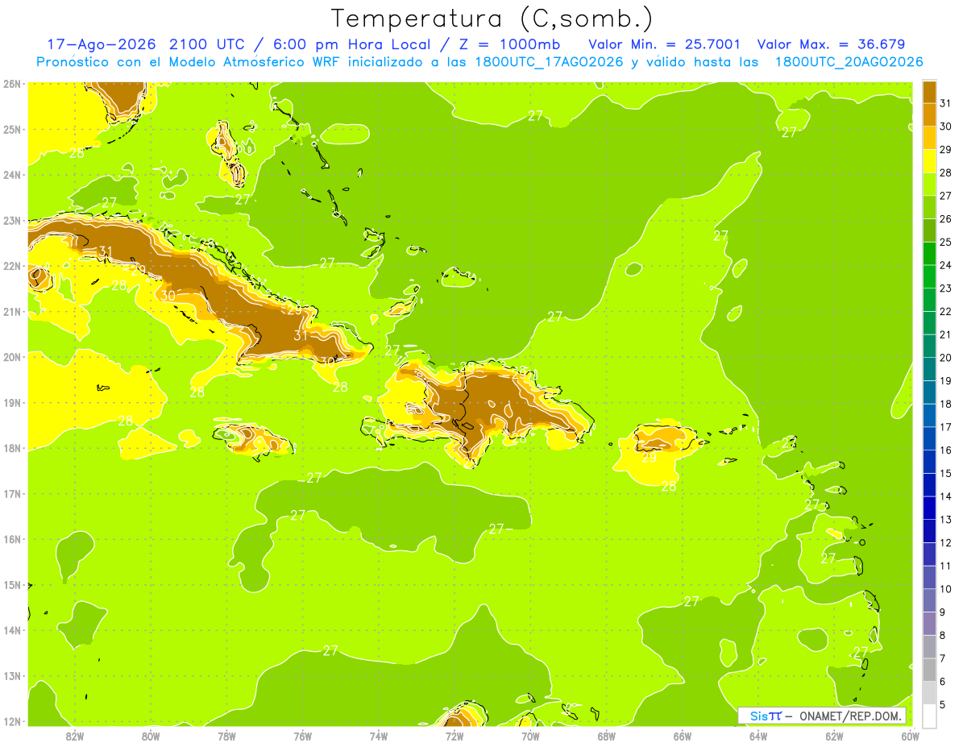This screenshot has width=967, height=747.
Task: Click the '82W' longitude axis label
Action: 74,736
